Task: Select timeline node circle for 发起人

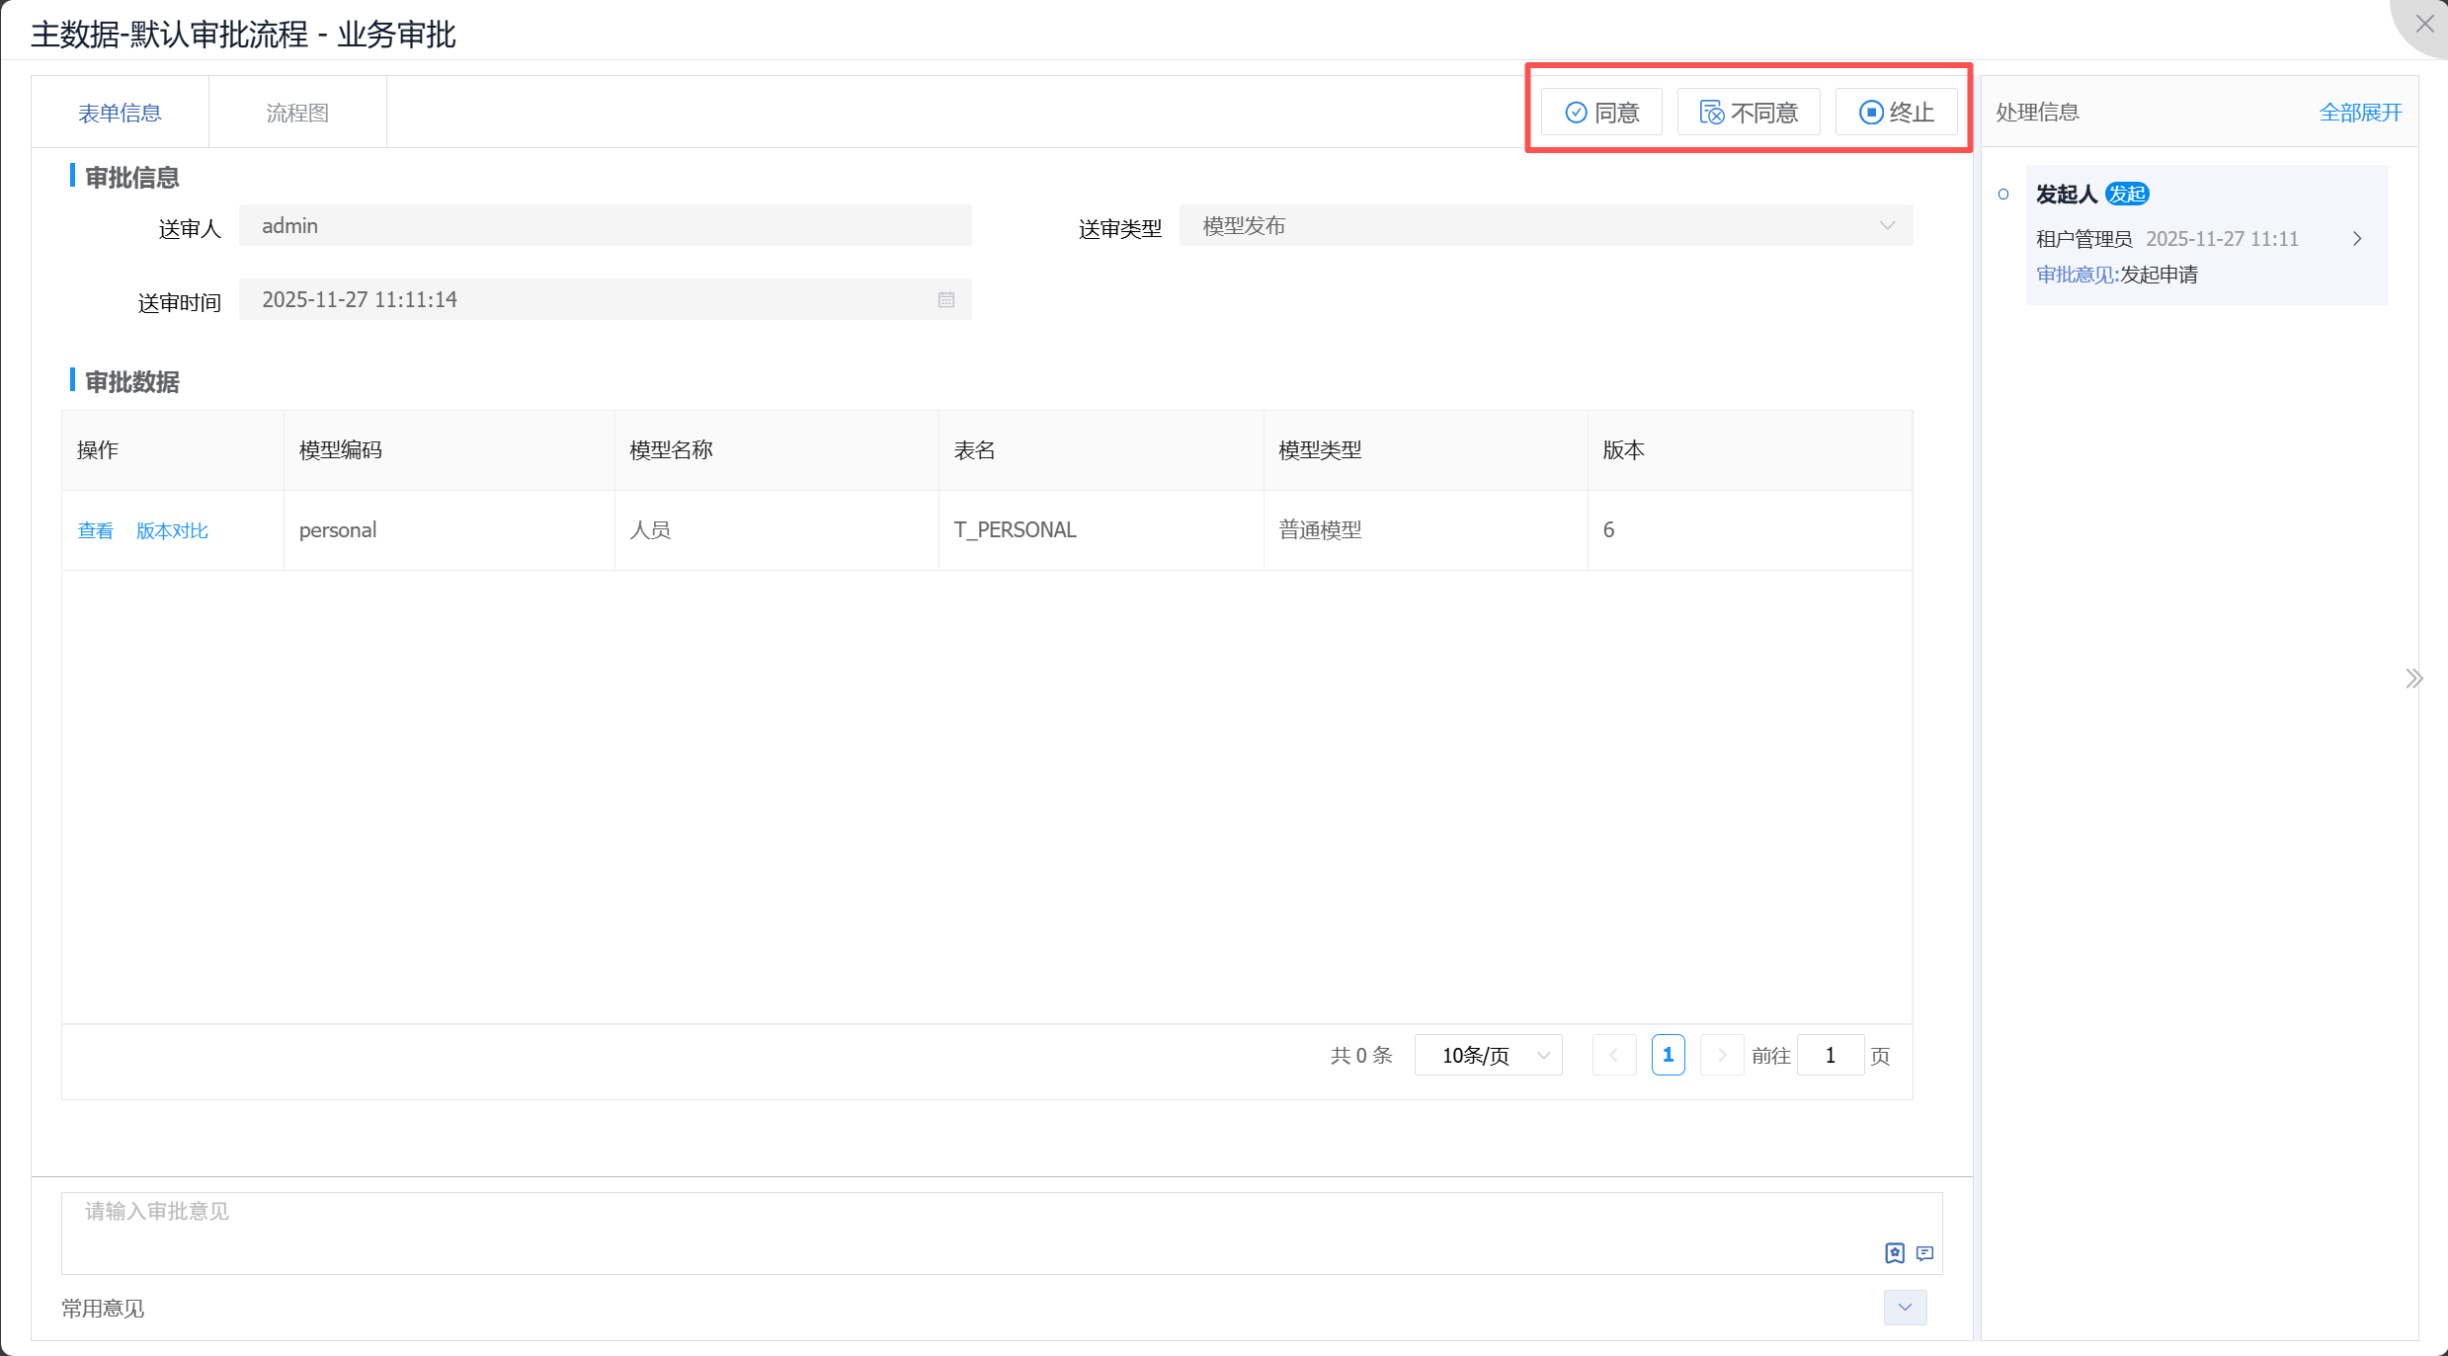Action: [2003, 195]
